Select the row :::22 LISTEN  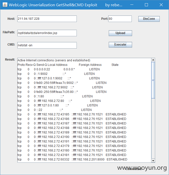54,110
